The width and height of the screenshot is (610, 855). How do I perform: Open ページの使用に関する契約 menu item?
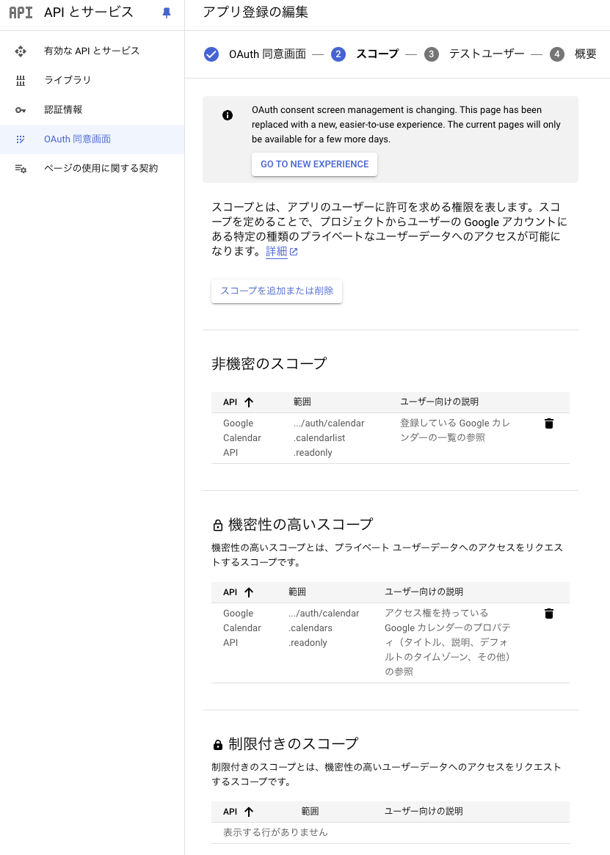[x=92, y=169]
